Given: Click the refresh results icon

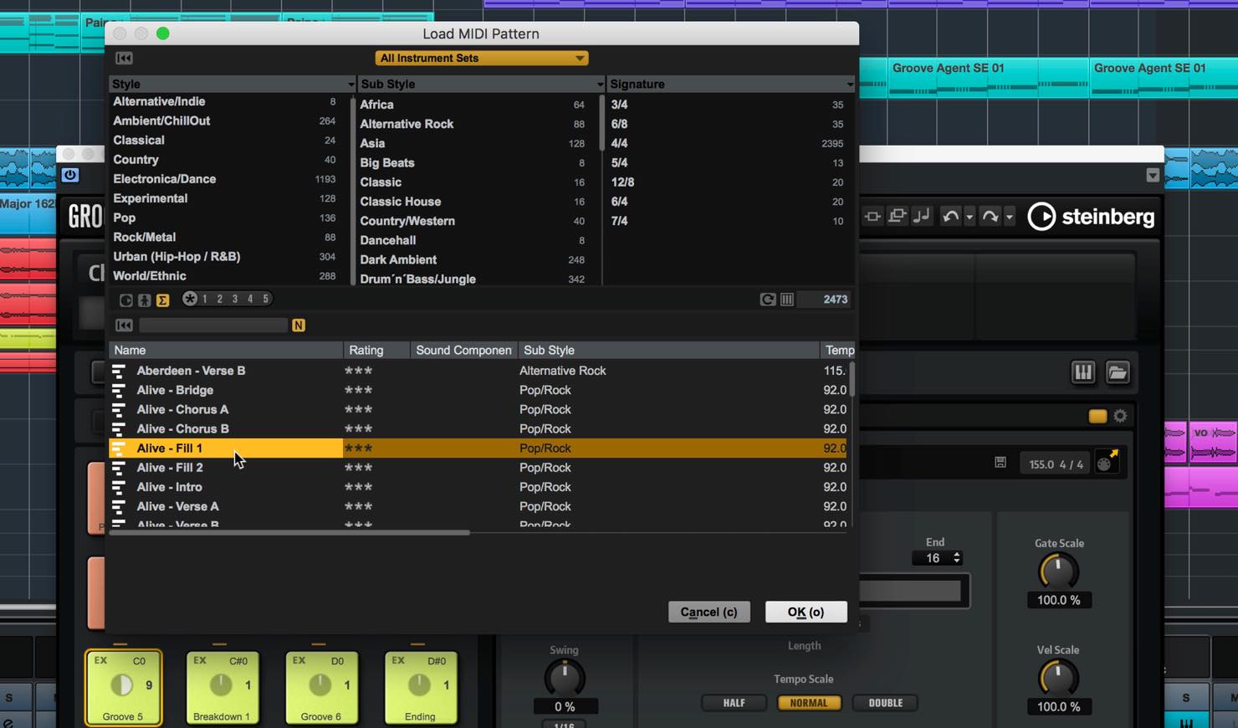Looking at the screenshot, I should tap(767, 300).
